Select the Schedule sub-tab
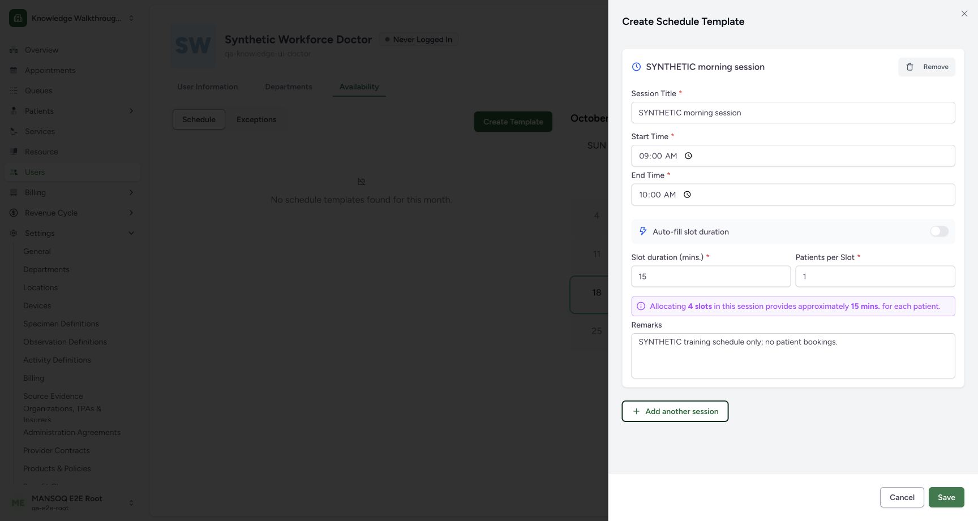This screenshot has width=978, height=521. point(199,119)
